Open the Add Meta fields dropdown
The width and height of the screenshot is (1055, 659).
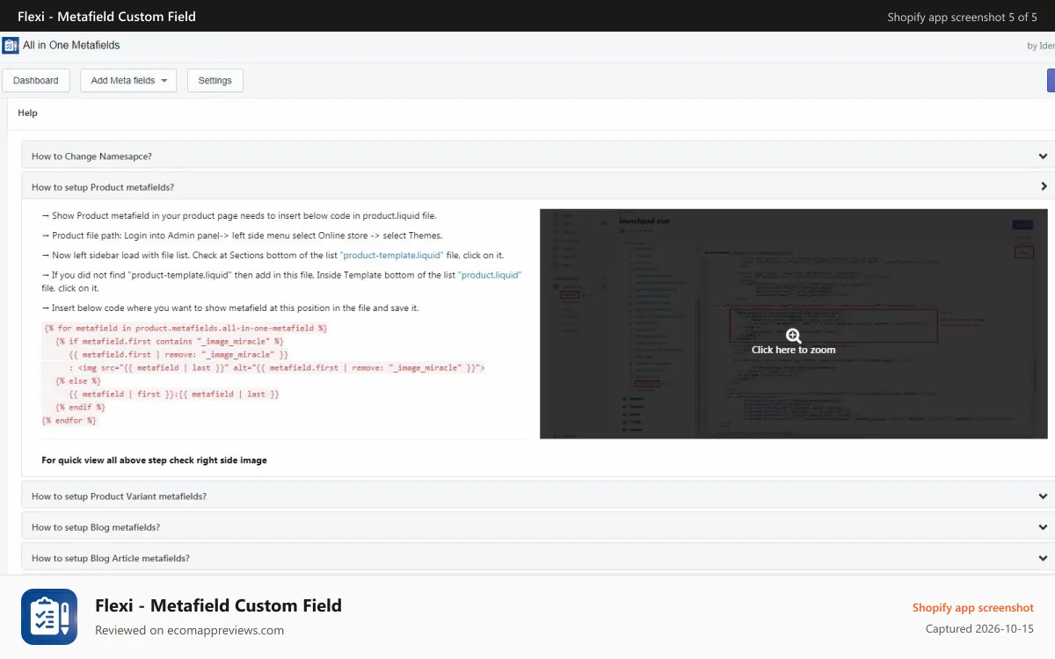pyautogui.click(x=128, y=81)
